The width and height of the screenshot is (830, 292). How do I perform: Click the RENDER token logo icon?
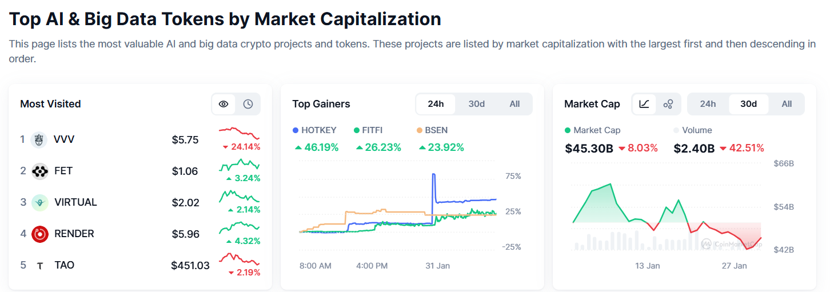coord(39,234)
